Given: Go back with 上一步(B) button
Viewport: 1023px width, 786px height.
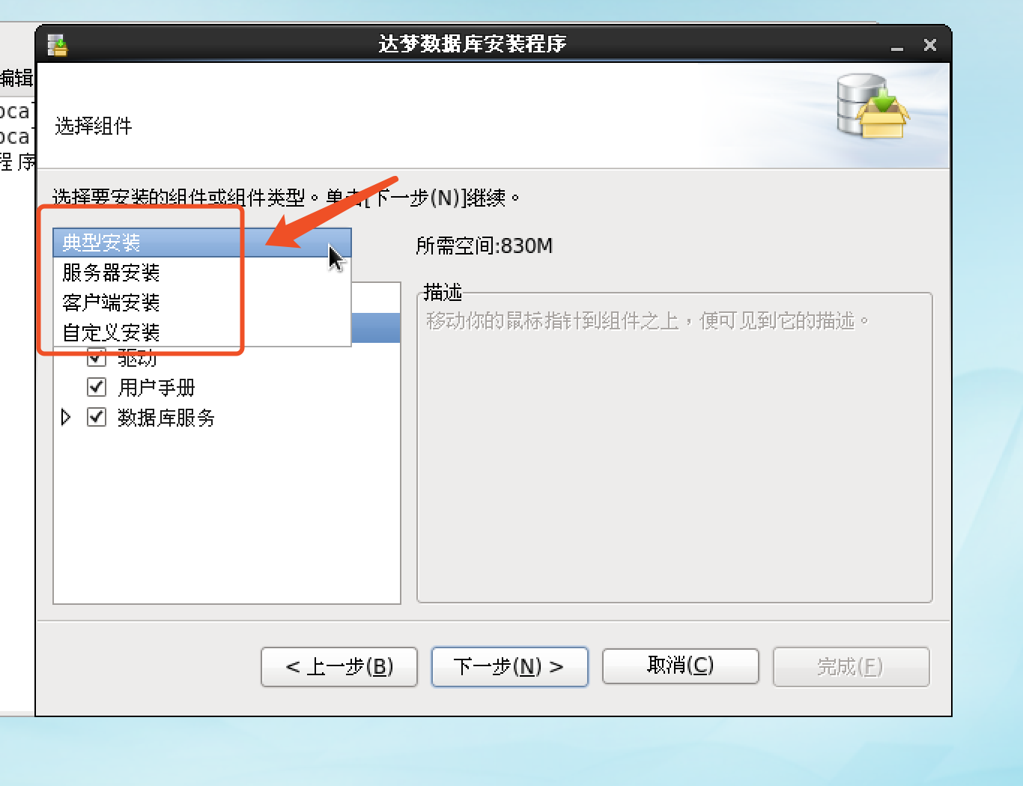Looking at the screenshot, I should (339, 666).
